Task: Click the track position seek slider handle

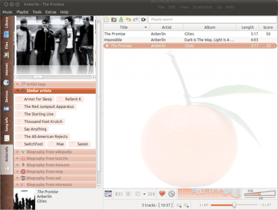Action: pyautogui.click(x=234, y=205)
